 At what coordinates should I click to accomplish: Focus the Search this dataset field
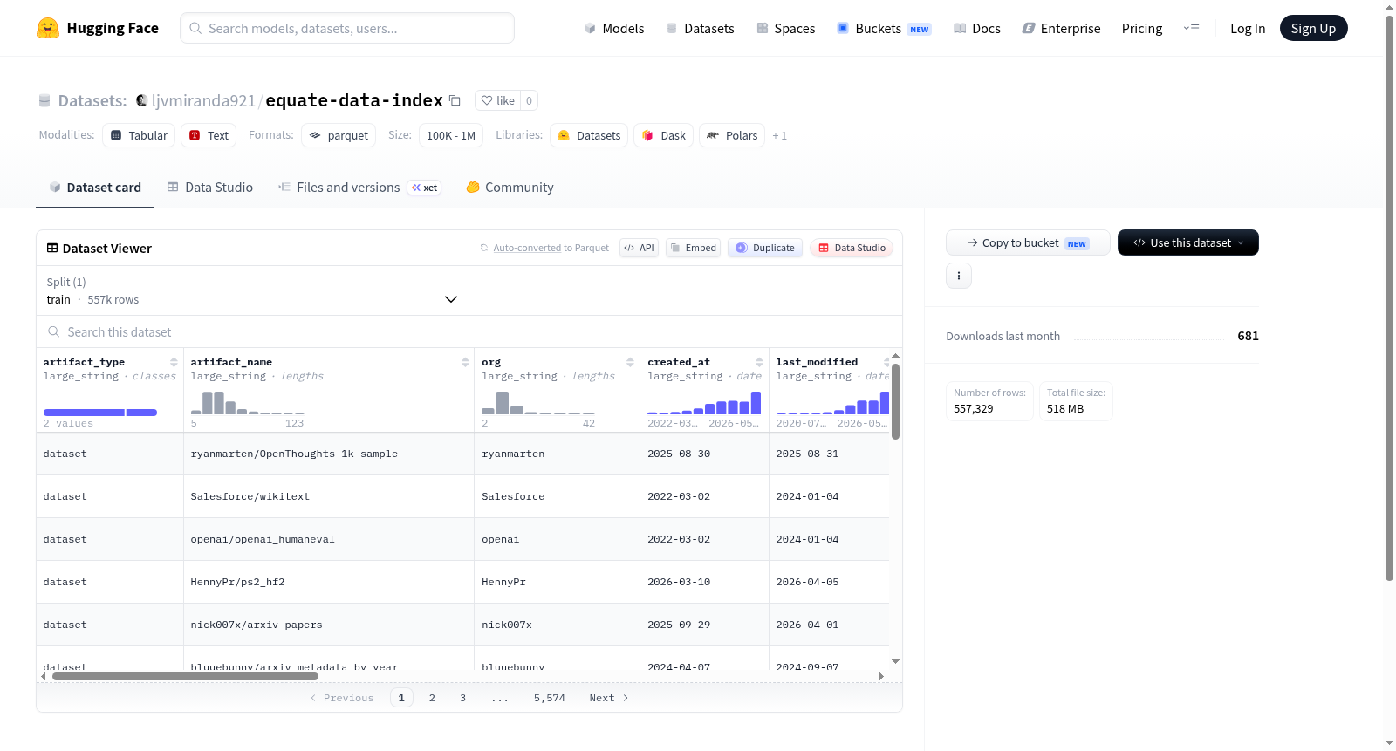pos(469,331)
